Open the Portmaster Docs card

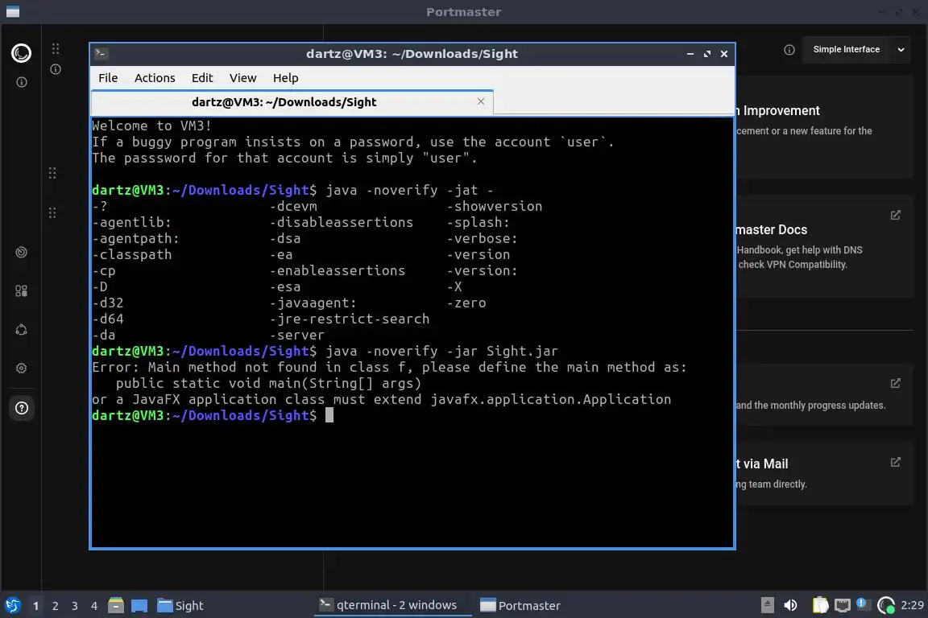pos(824,246)
